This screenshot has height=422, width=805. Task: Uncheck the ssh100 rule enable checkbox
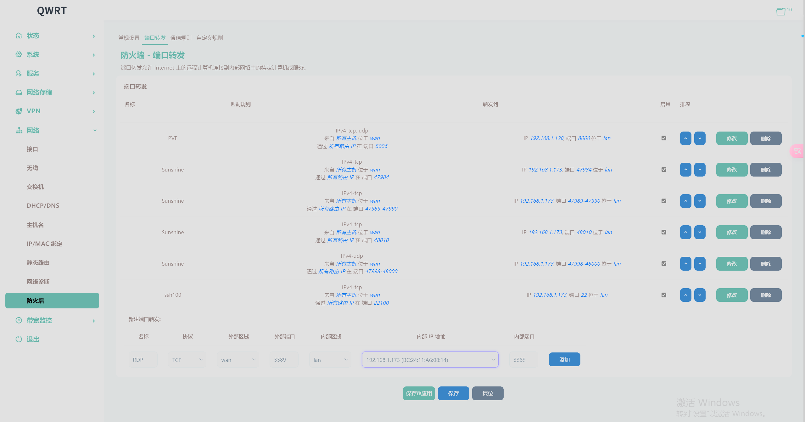664,295
